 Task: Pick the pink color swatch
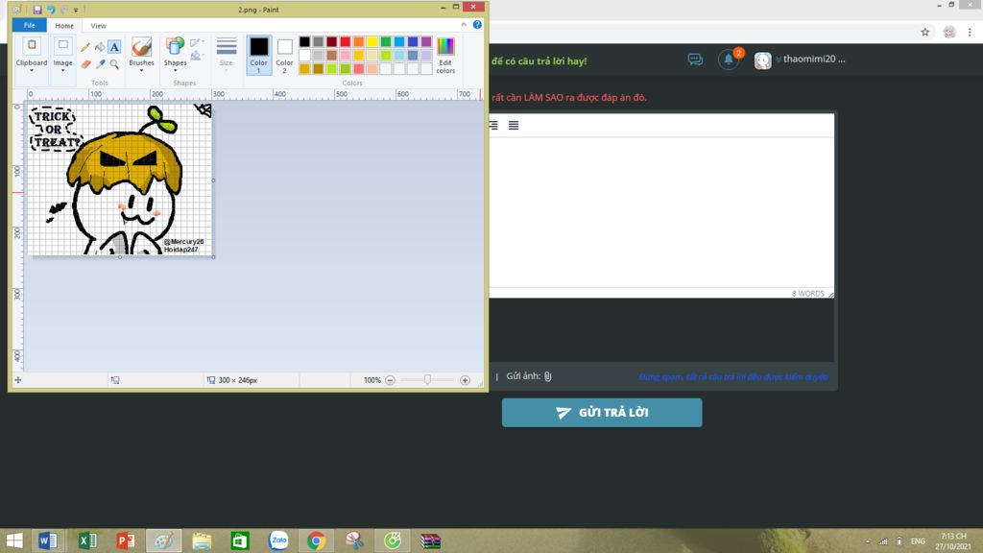click(x=345, y=55)
